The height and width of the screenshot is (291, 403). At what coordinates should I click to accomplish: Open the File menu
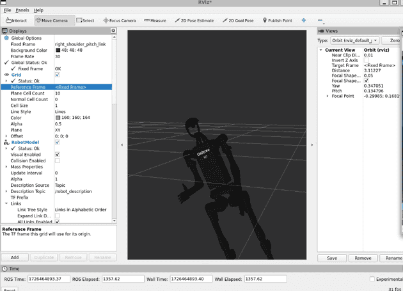pyautogui.click(x=7, y=10)
